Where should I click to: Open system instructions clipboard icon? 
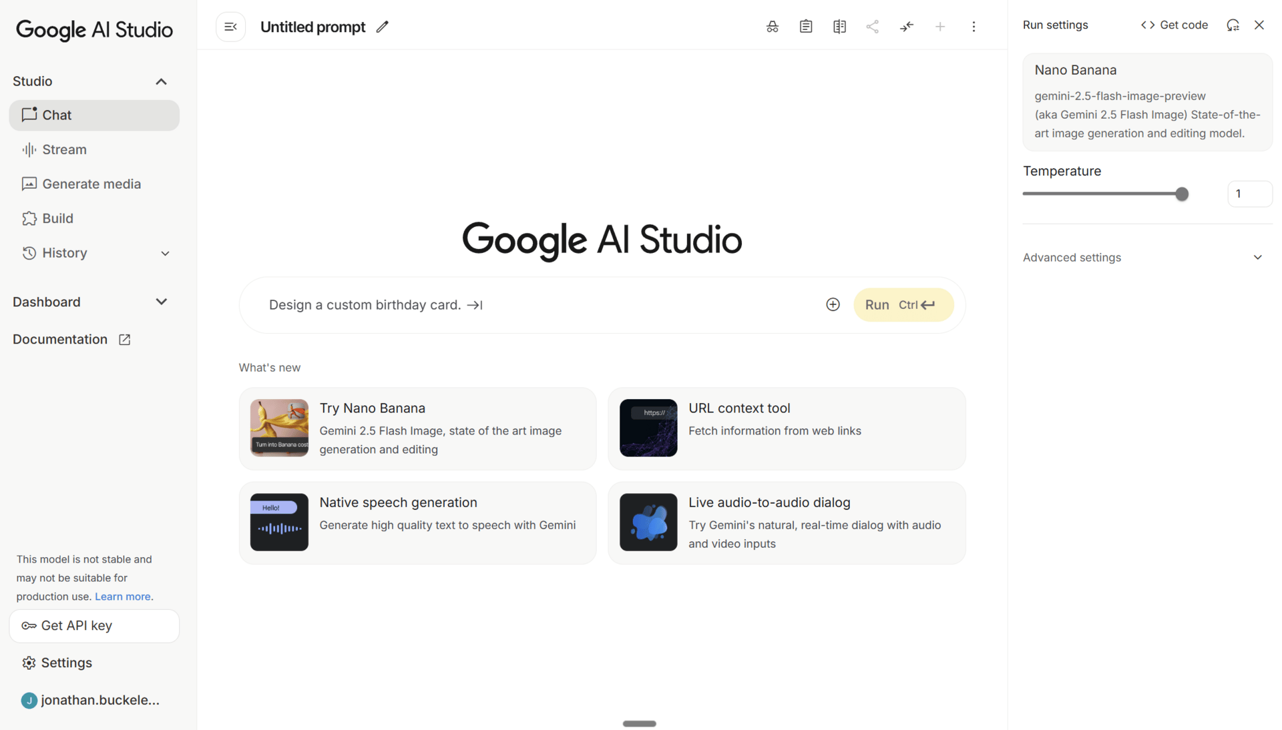click(x=806, y=27)
